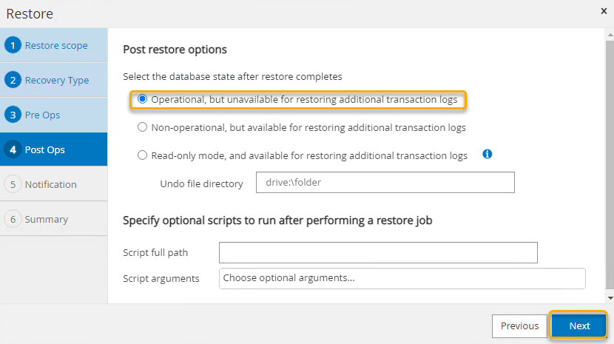The height and width of the screenshot is (344, 614).
Task: Click step 2 number circle icon
Action: (13, 80)
